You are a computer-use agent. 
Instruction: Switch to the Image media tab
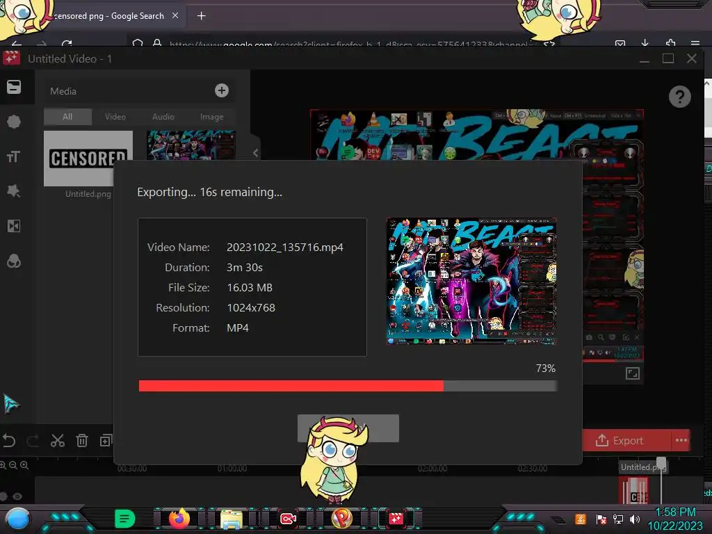(x=211, y=117)
